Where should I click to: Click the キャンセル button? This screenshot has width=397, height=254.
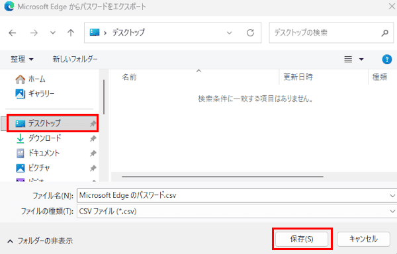tap(363, 239)
